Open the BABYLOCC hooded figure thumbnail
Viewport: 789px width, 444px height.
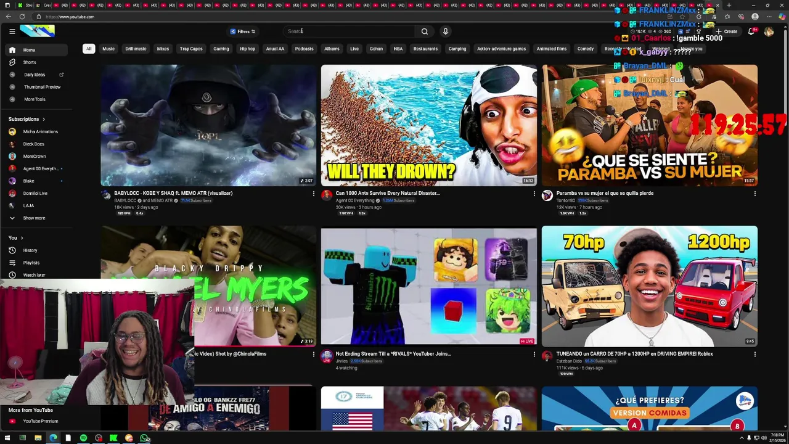208,125
